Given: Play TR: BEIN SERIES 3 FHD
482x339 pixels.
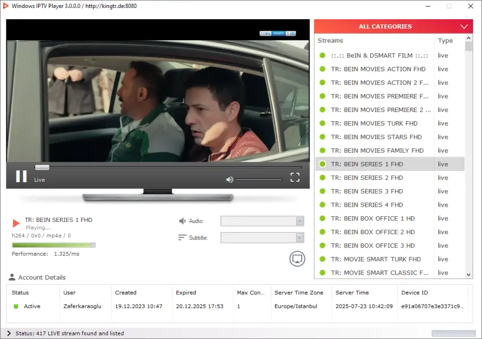Looking at the screenshot, I should point(390,191).
